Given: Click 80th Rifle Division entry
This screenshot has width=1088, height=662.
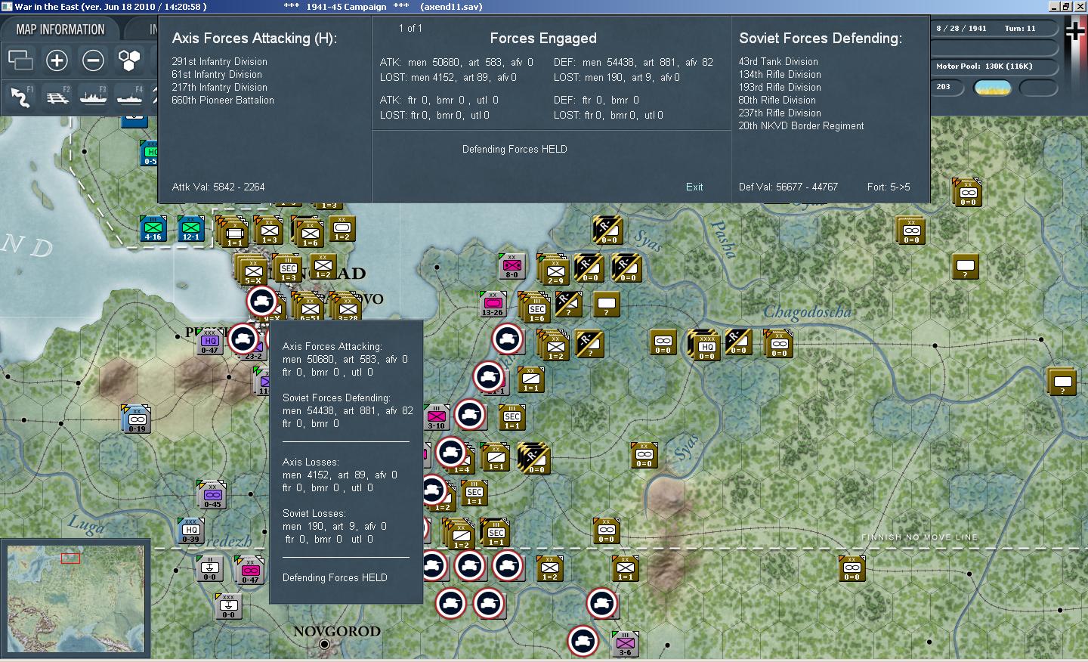Looking at the screenshot, I should point(777,101).
